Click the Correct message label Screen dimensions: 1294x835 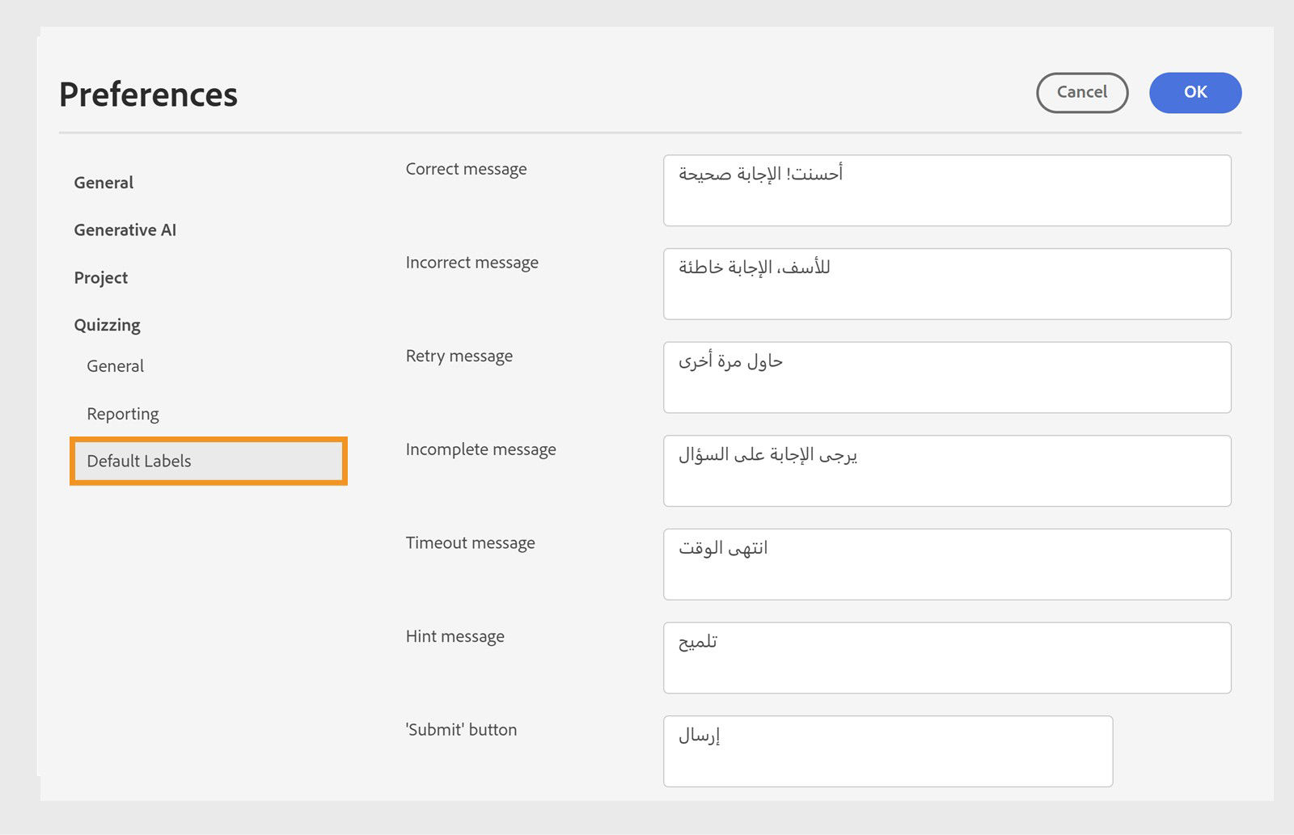(467, 170)
